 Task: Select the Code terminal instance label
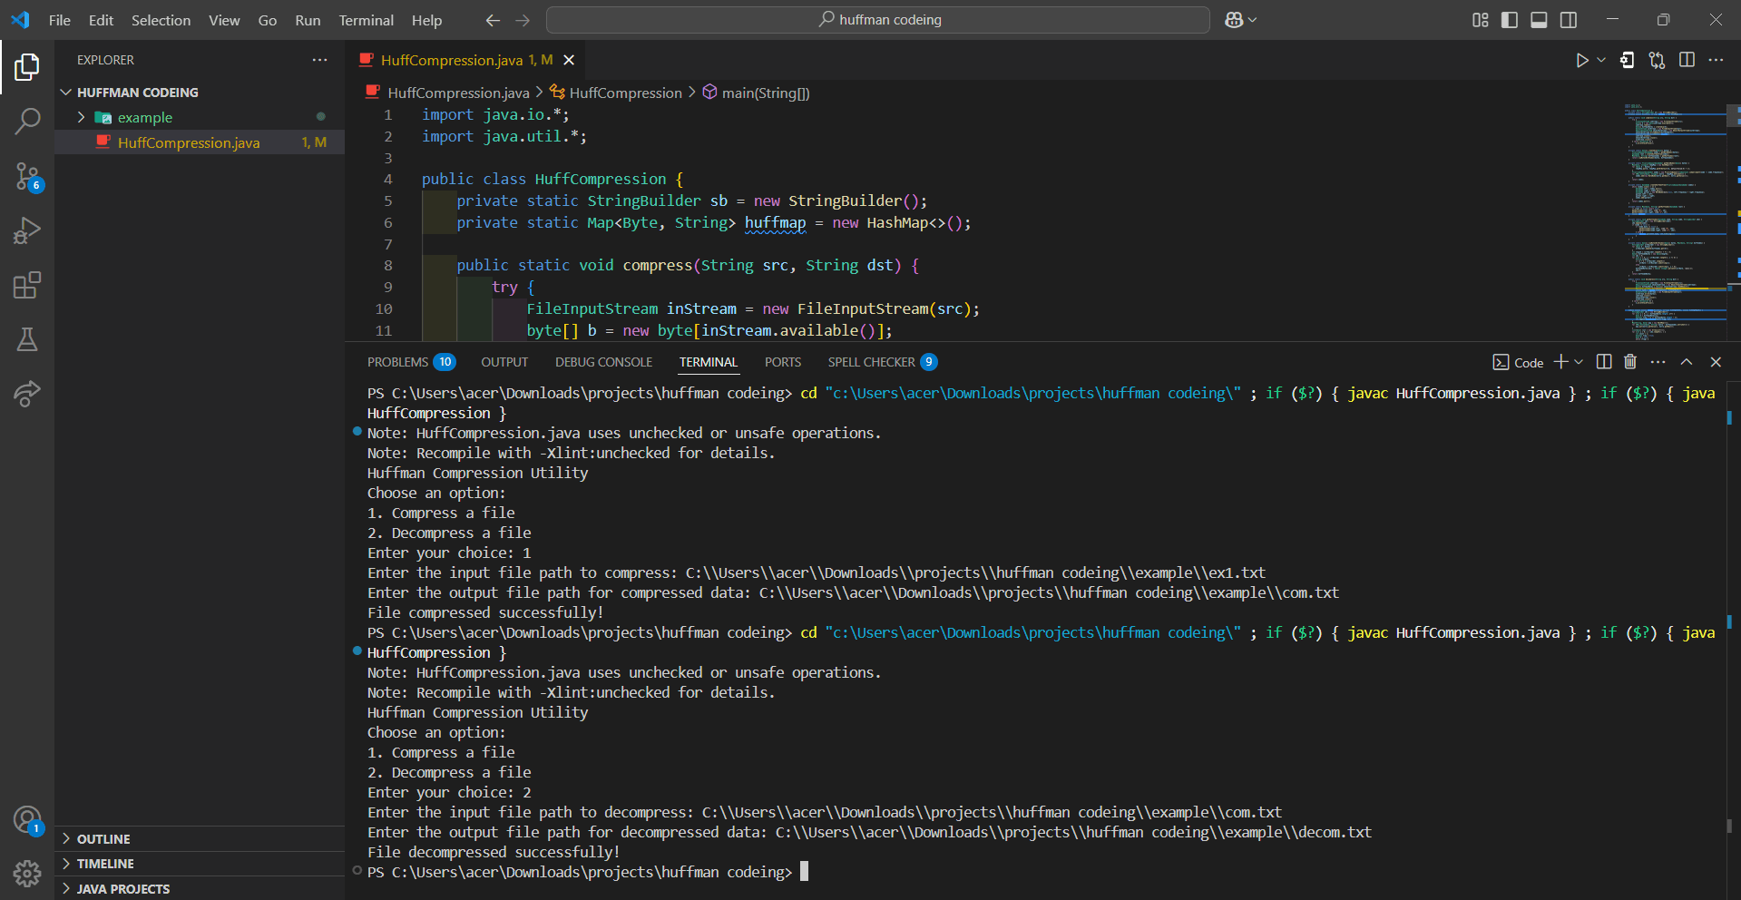pos(1519,362)
